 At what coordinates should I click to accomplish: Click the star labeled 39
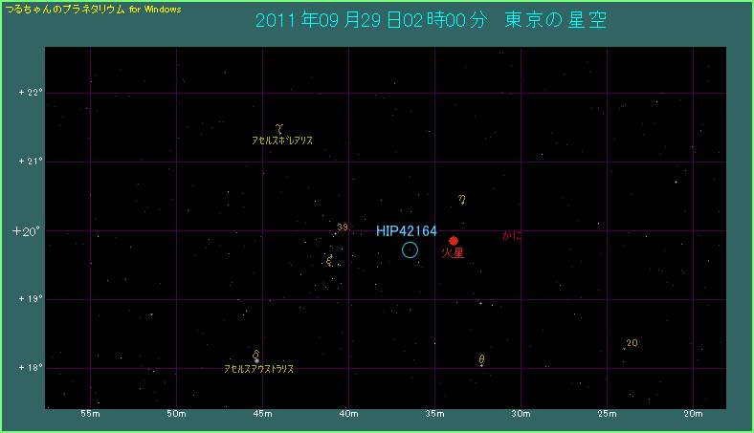pyautogui.click(x=342, y=227)
